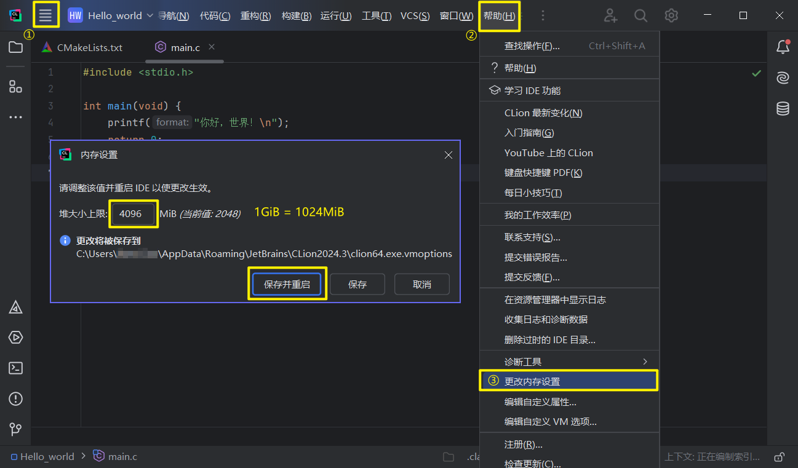Open the Run tool window icon

click(15, 337)
